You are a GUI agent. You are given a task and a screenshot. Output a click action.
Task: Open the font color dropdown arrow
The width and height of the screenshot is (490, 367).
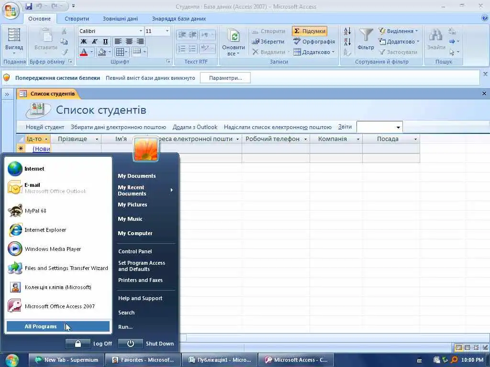(91, 52)
